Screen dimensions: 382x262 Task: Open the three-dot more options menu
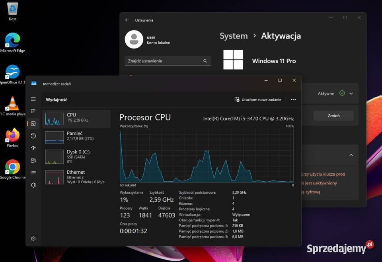(x=293, y=99)
